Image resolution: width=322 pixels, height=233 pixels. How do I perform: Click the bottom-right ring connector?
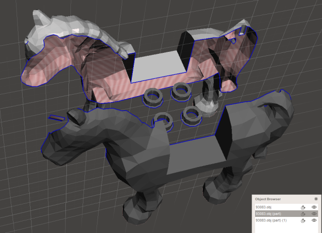pos(191,114)
